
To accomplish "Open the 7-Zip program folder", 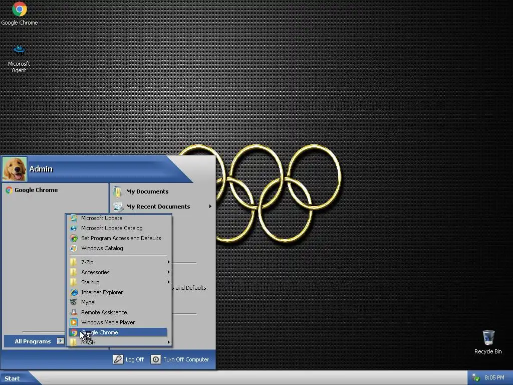I will point(118,262).
